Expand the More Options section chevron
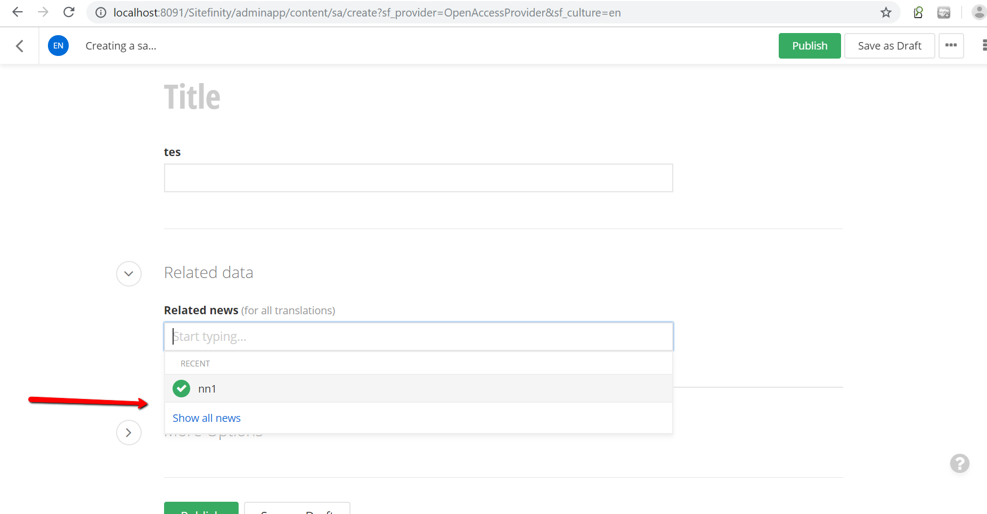Viewport: 987px width, 514px height. [x=128, y=432]
